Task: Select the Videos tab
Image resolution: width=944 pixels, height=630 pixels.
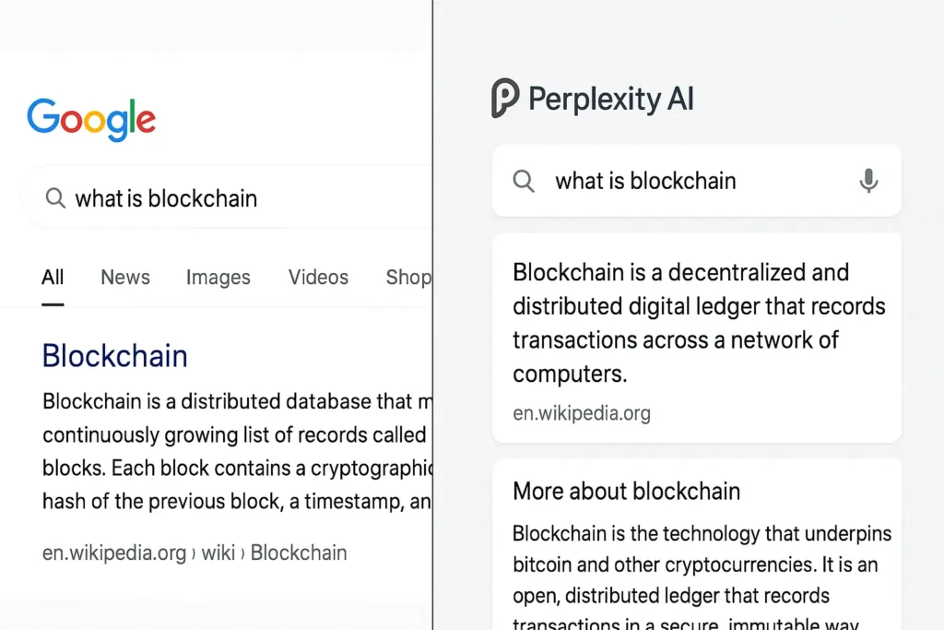Action: (318, 277)
